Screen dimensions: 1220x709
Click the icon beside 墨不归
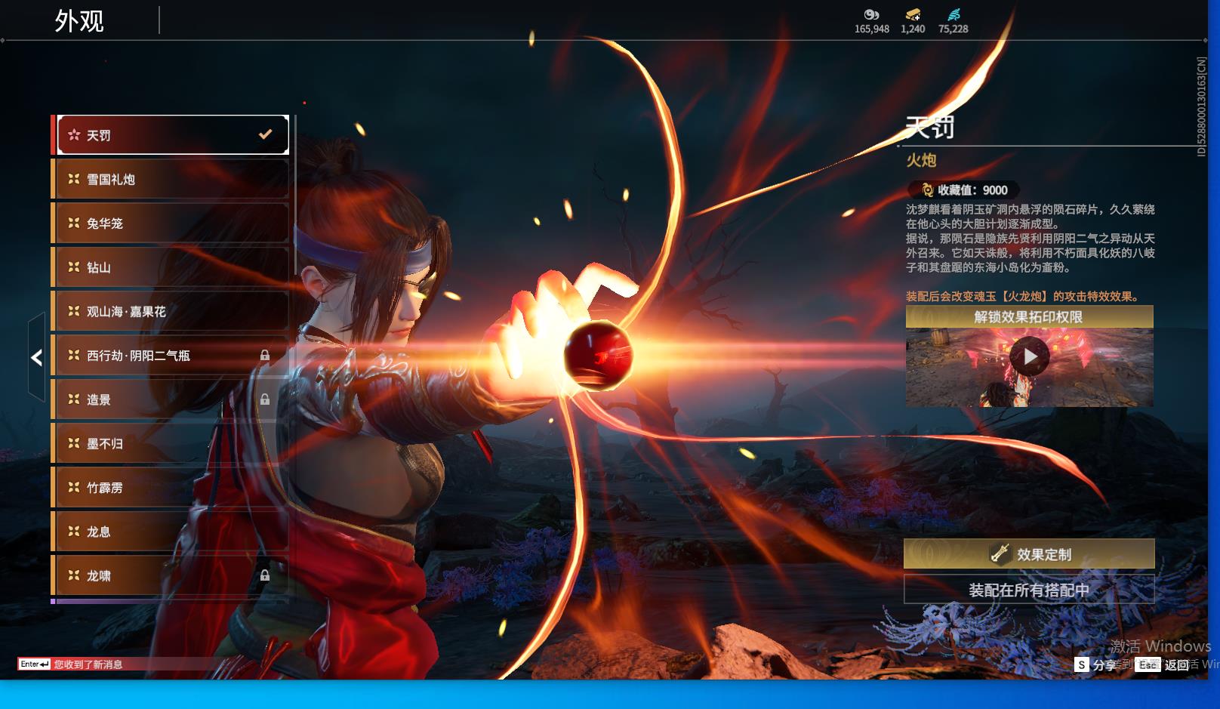point(74,443)
